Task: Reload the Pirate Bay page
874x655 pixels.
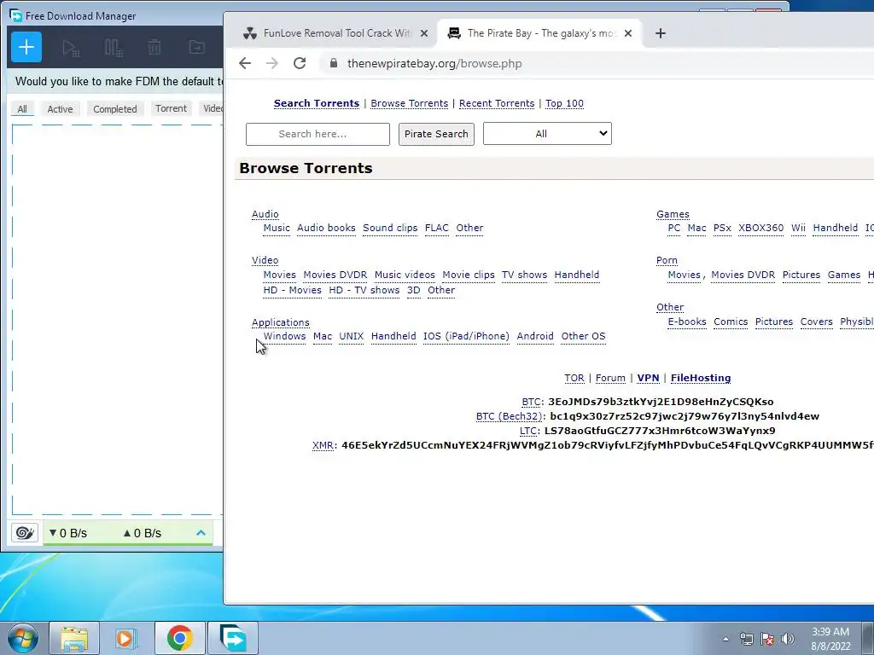Action: [x=300, y=63]
